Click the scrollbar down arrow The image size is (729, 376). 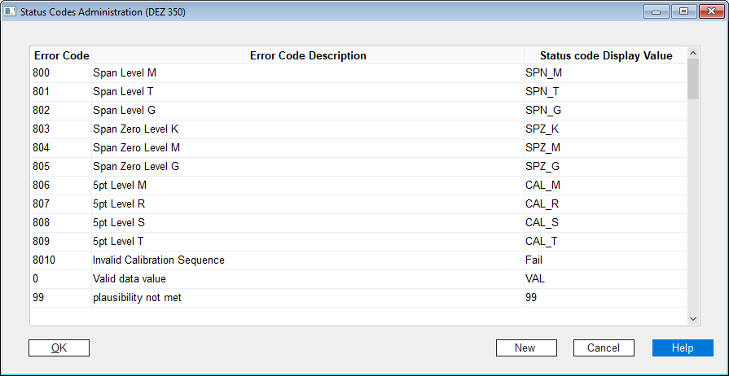coord(692,319)
